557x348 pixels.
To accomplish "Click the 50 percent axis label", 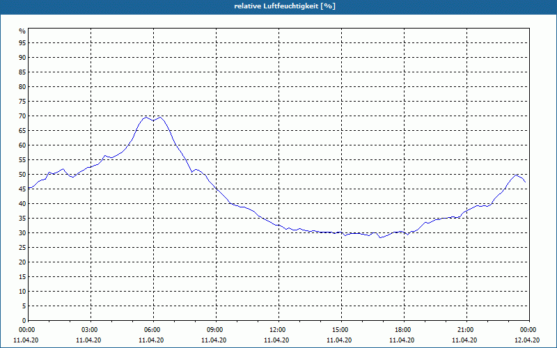I will pos(22,175).
